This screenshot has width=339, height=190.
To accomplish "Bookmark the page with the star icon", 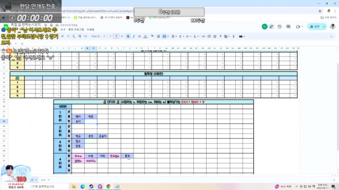I will pos(320,11).
